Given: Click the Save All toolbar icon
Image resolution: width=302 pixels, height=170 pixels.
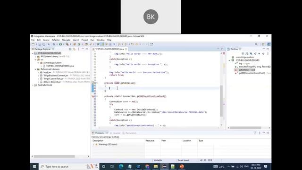Looking at the screenshot, I should point(44,44).
